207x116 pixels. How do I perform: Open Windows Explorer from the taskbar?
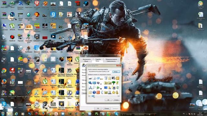[x=9, y=114]
